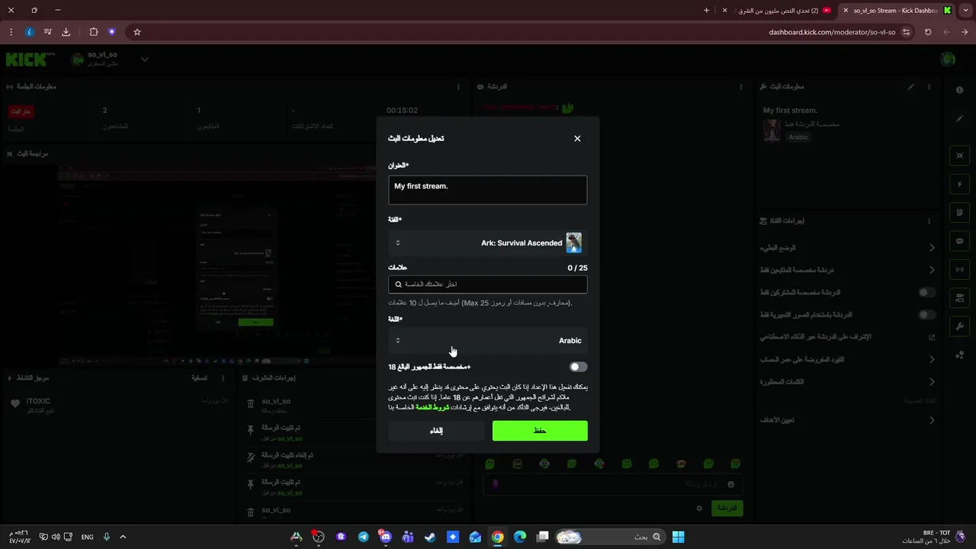Viewport: 976px width, 549px height.
Task: Open emoji picker in chat input
Action: [730, 484]
